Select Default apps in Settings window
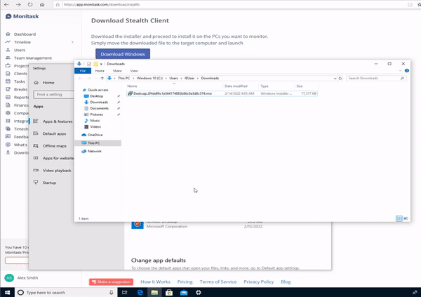 (x=54, y=133)
